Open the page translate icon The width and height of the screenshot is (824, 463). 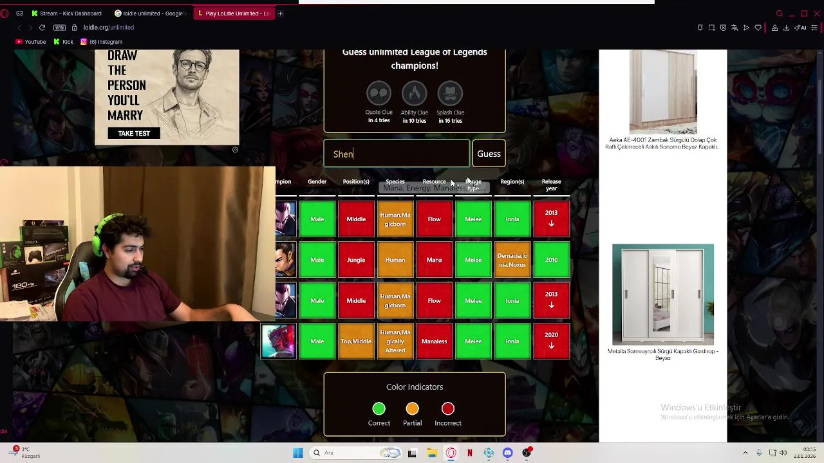[735, 28]
